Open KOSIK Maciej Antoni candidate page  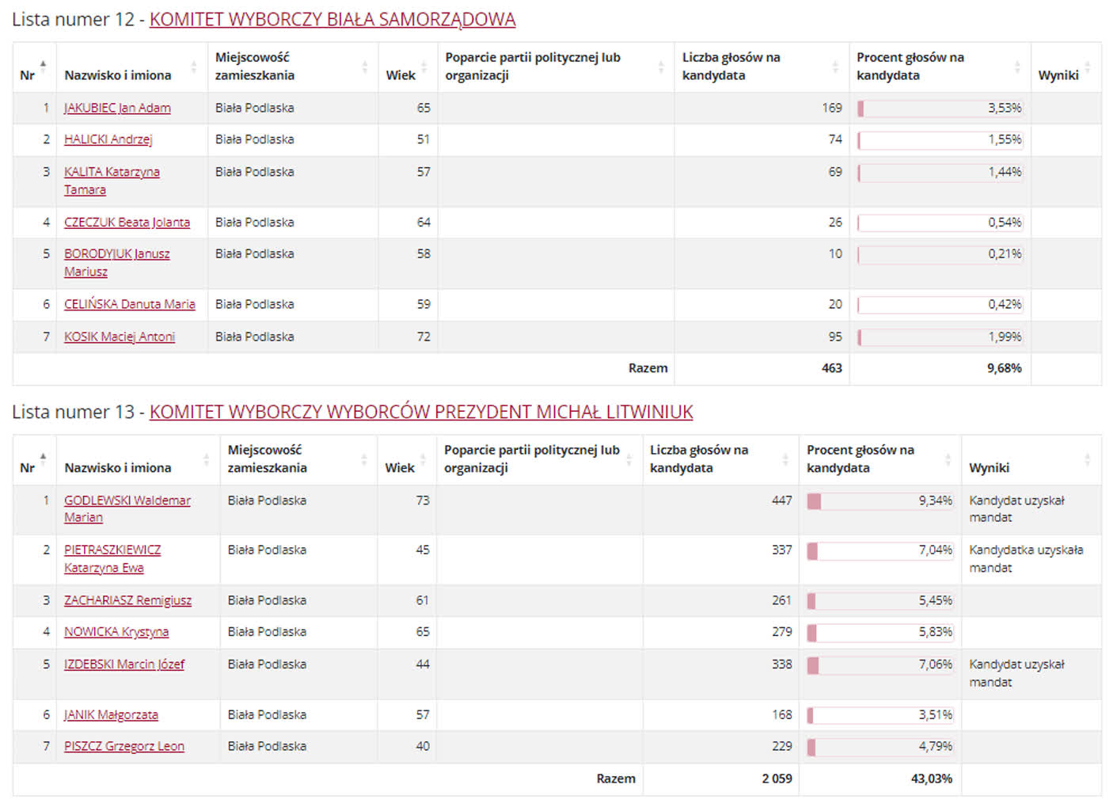pos(120,337)
